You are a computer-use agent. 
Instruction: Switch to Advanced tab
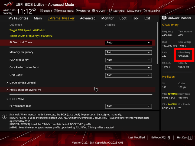point(88,18)
